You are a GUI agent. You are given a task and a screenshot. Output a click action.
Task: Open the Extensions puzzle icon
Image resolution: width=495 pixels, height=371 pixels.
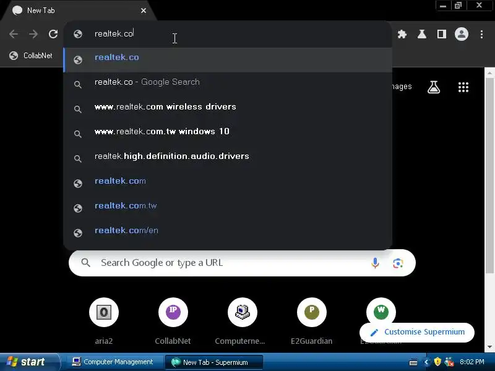tap(402, 34)
